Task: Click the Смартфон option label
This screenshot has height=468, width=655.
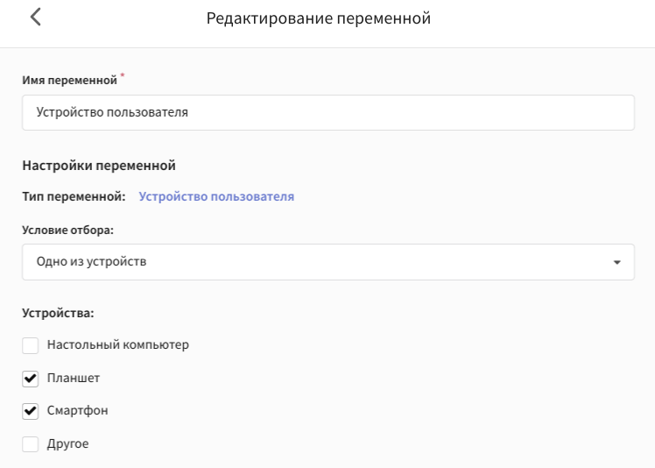Action: (x=77, y=410)
